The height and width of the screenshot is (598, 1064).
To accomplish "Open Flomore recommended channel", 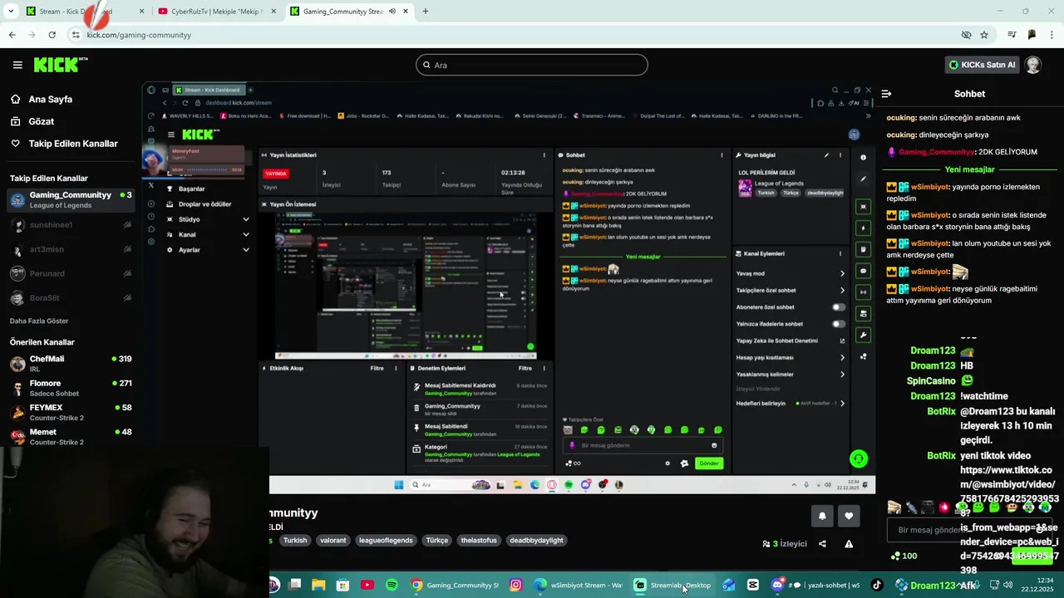I will 71,388.
